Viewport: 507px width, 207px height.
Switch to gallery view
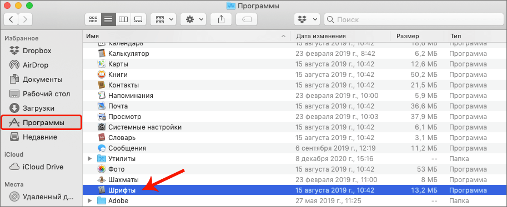coord(138,19)
